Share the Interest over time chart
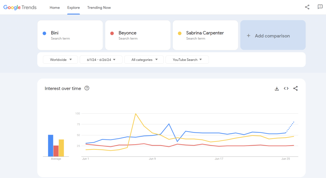 pyautogui.click(x=295, y=89)
